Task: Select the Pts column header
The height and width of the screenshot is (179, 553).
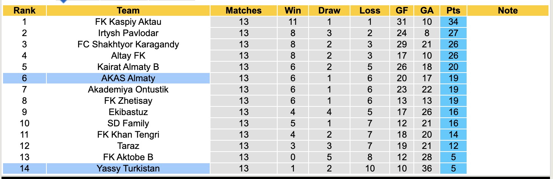Action: tap(453, 11)
